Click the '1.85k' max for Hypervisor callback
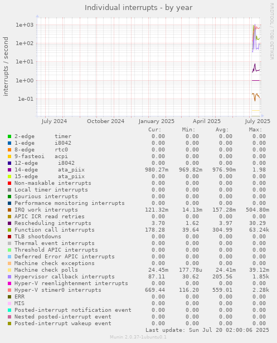277x343 pixels. (x=261, y=277)
